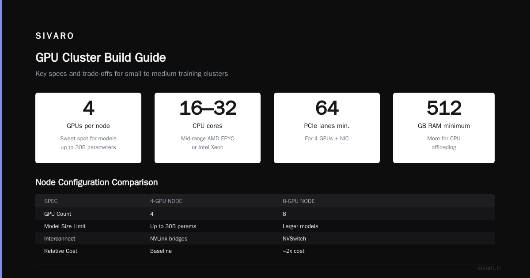Click the 'Model Size Limit' row label
530x278 pixels.
click(x=65, y=226)
